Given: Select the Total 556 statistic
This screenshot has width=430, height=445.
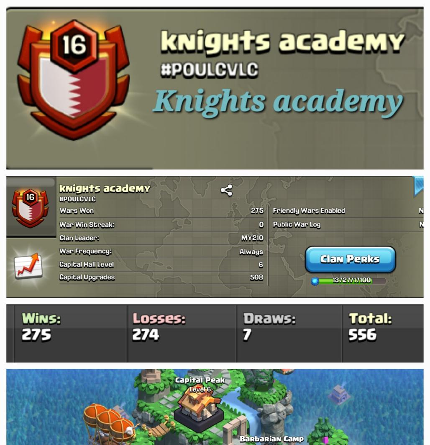Looking at the screenshot, I should coord(370,327).
